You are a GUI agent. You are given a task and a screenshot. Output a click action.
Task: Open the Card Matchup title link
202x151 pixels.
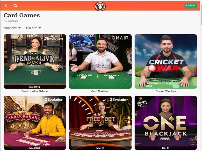[100, 91]
